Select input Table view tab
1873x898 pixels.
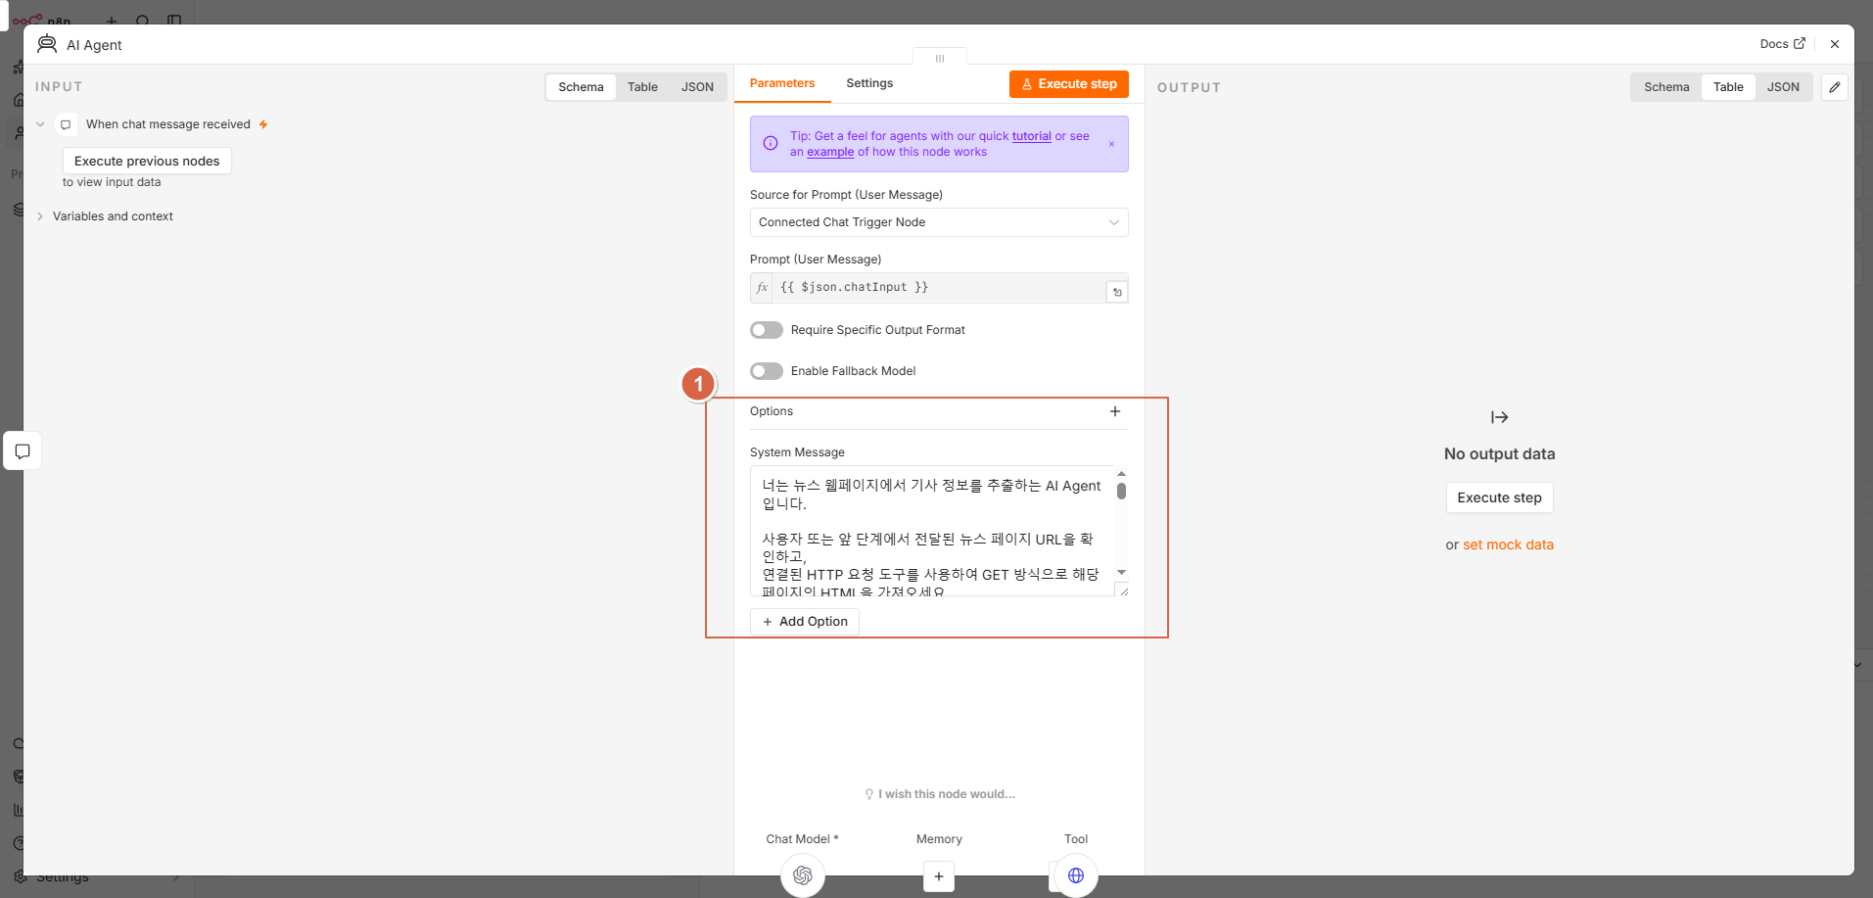coord(642,87)
